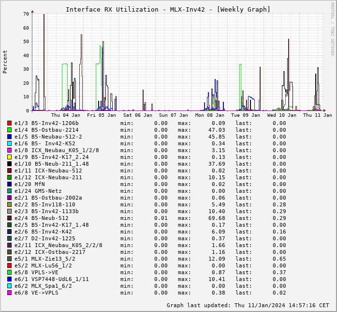Image resolution: width=337 pixels, height=312 pixels.
Task: Pick the cyan swatch for e1/6 B5- Inv42-K52
Action: coord(9,143)
